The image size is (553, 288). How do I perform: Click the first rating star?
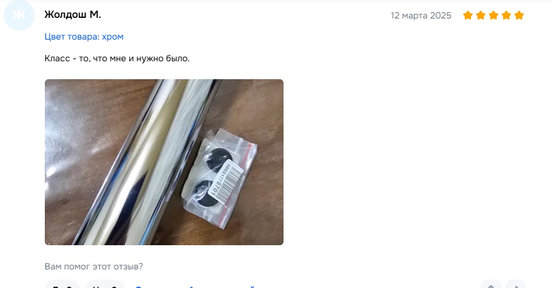pos(468,15)
